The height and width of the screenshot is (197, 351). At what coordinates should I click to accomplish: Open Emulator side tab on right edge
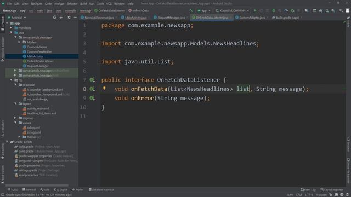(348, 144)
